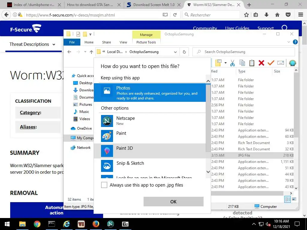
Task: Open Windows Start menu
Action: (7, 224)
